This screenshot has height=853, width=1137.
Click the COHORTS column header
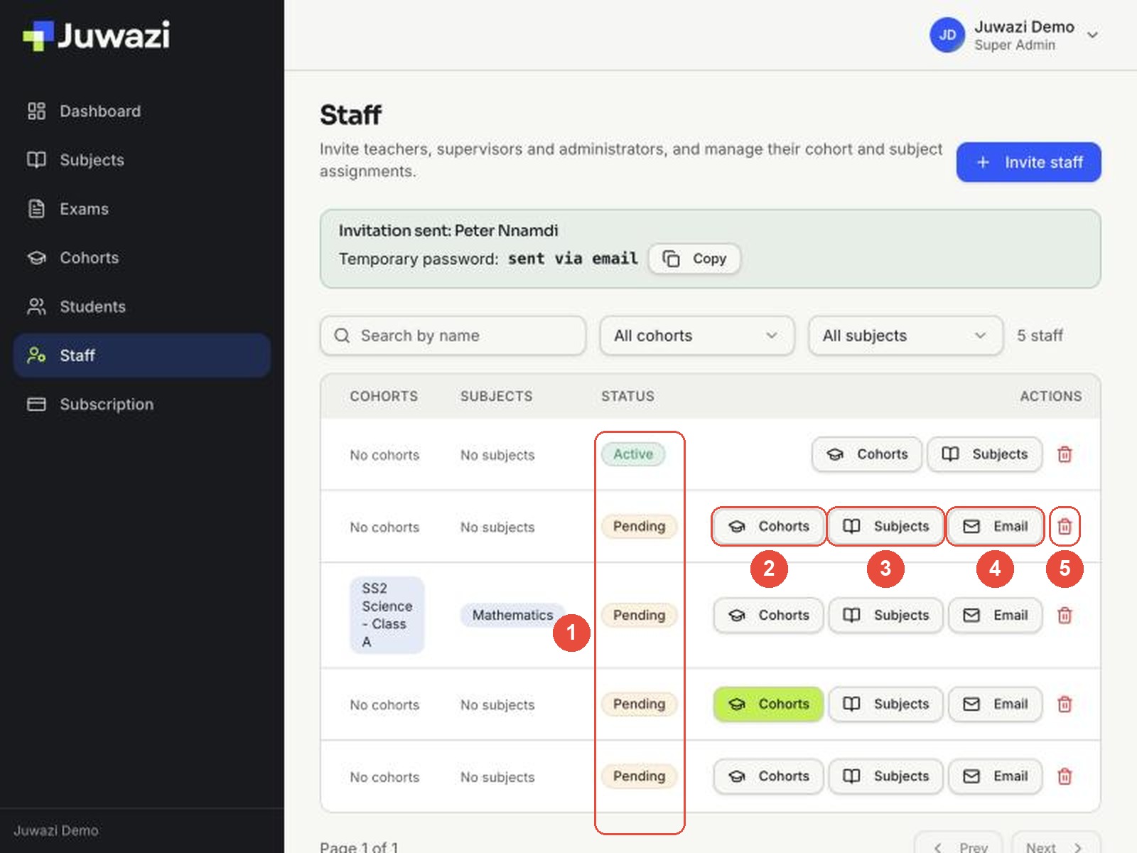tap(384, 396)
